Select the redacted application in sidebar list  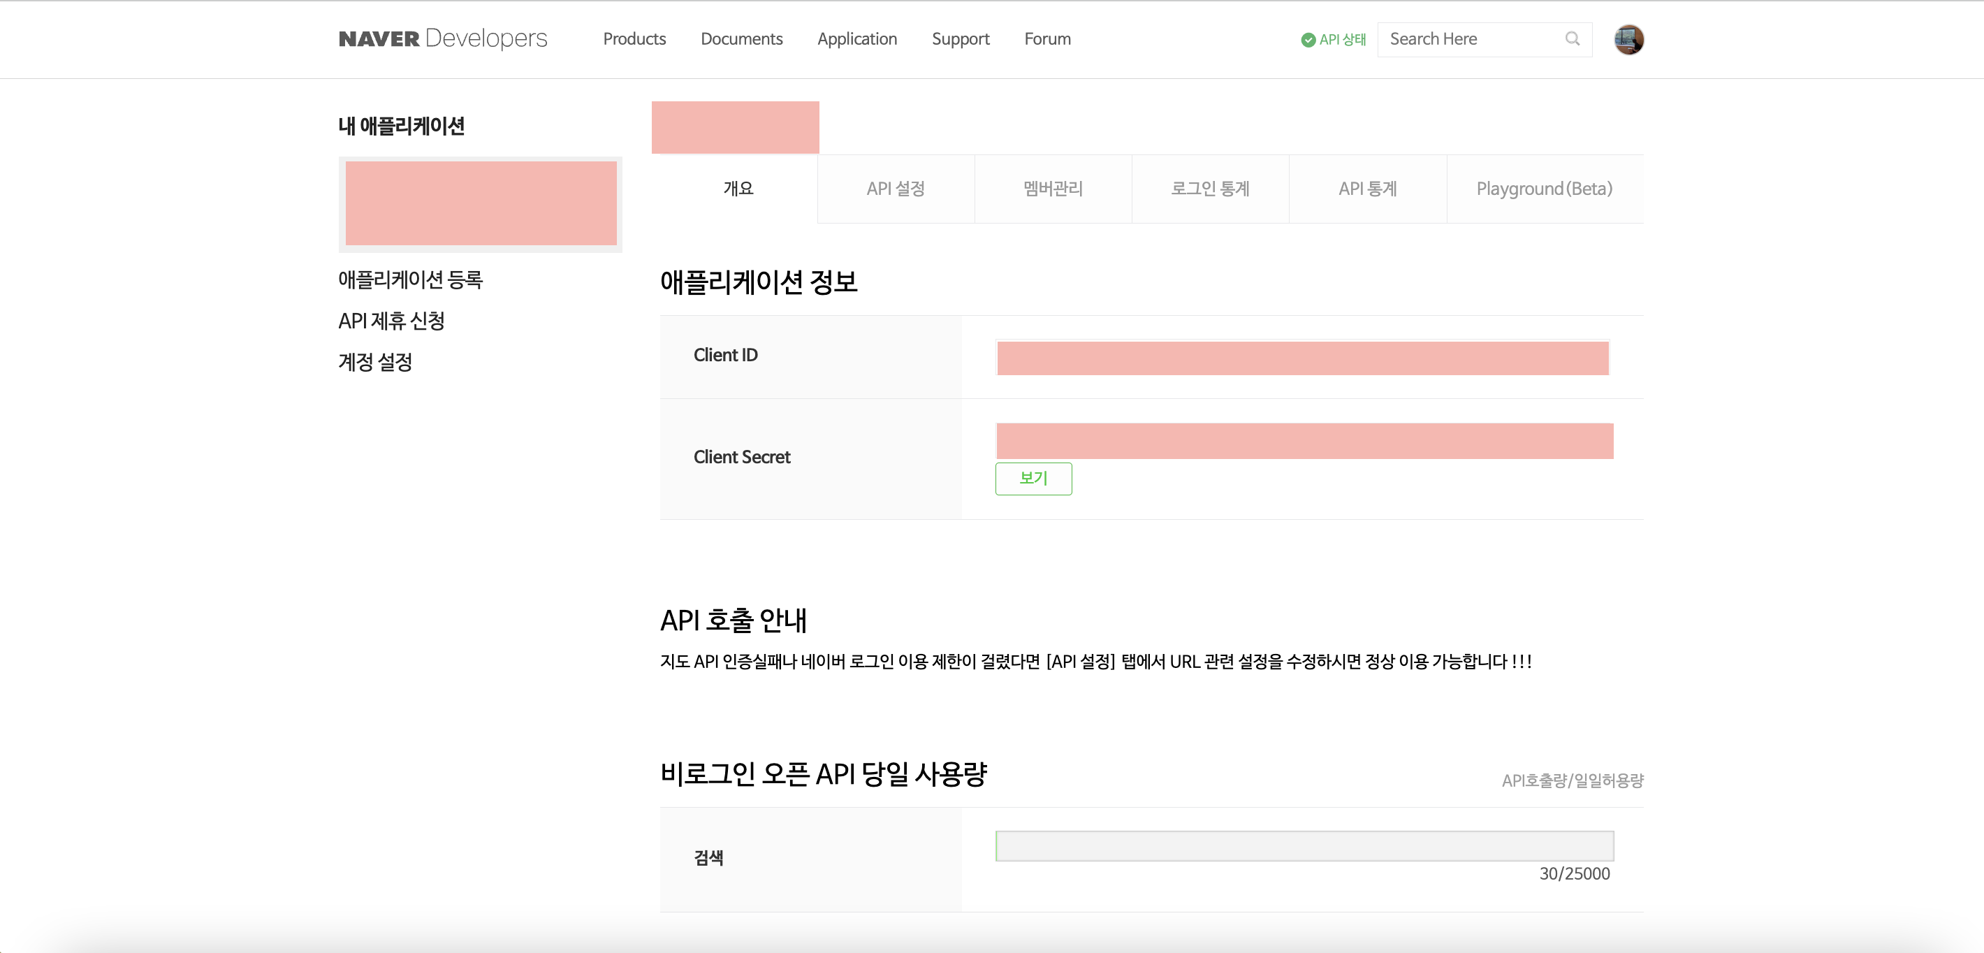[x=481, y=203]
